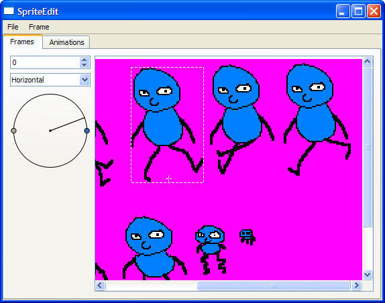Expand the Horizontal dropdown arrow

pyautogui.click(x=85, y=80)
